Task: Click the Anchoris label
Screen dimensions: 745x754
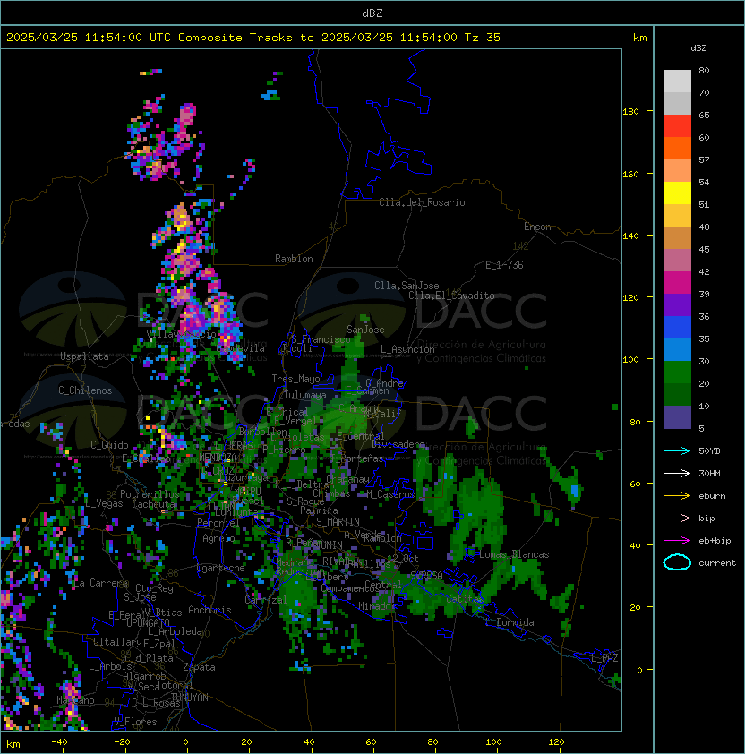Action: pyautogui.click(x=210, y=610)
